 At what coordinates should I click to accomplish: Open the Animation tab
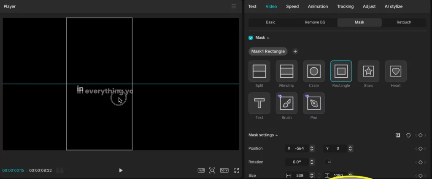[318, 6]
